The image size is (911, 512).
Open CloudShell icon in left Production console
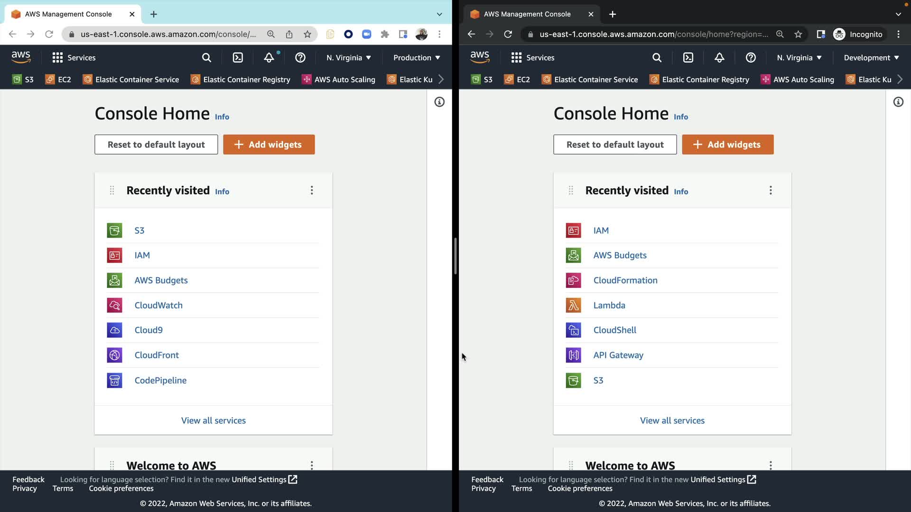click(x=238, y=58)
